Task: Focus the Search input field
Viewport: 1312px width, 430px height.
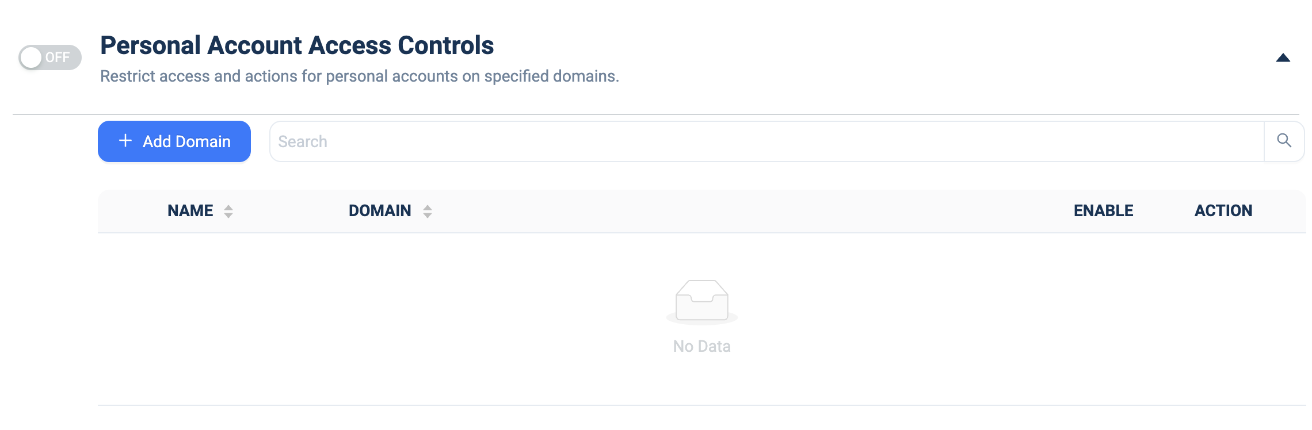Action: click(767, 141)
